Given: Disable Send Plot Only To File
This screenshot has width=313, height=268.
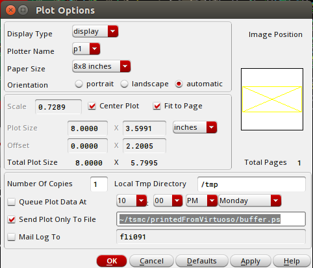Looking at the screenshot, I should [x=12, y=219].
